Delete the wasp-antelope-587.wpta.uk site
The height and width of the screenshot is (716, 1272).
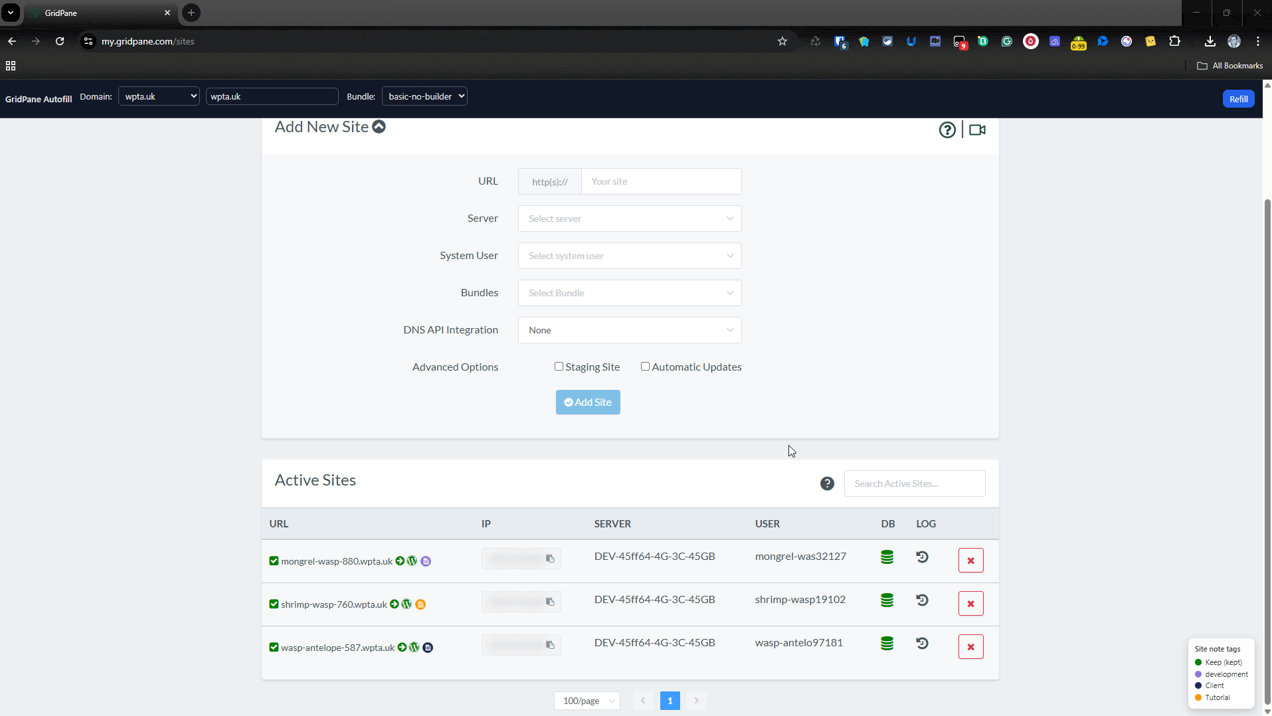pyautogui.click(x=970, y=647)
